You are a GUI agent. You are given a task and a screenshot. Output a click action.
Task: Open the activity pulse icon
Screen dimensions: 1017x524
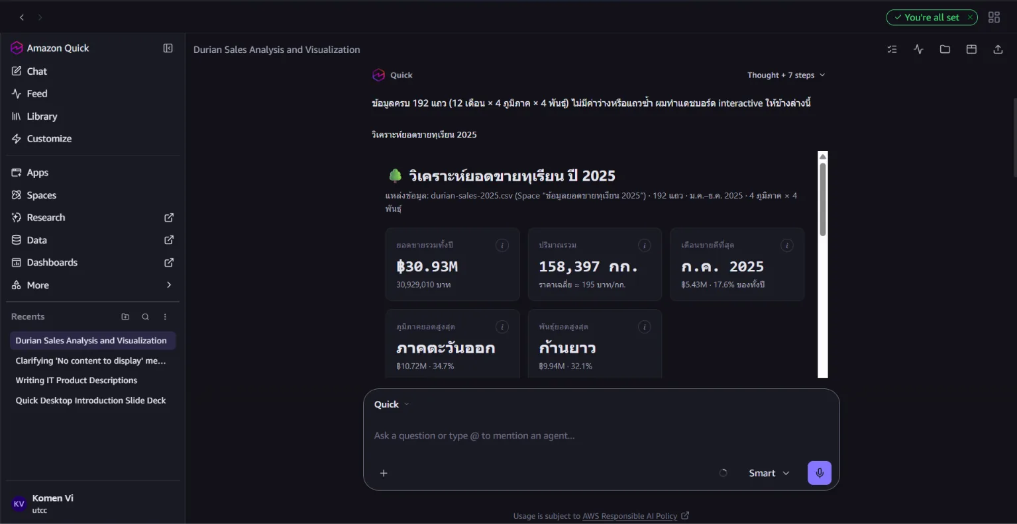tap(918, 49)
